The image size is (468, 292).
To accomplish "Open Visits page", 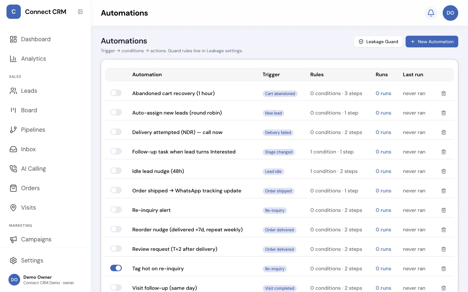I will pos(45,208).
